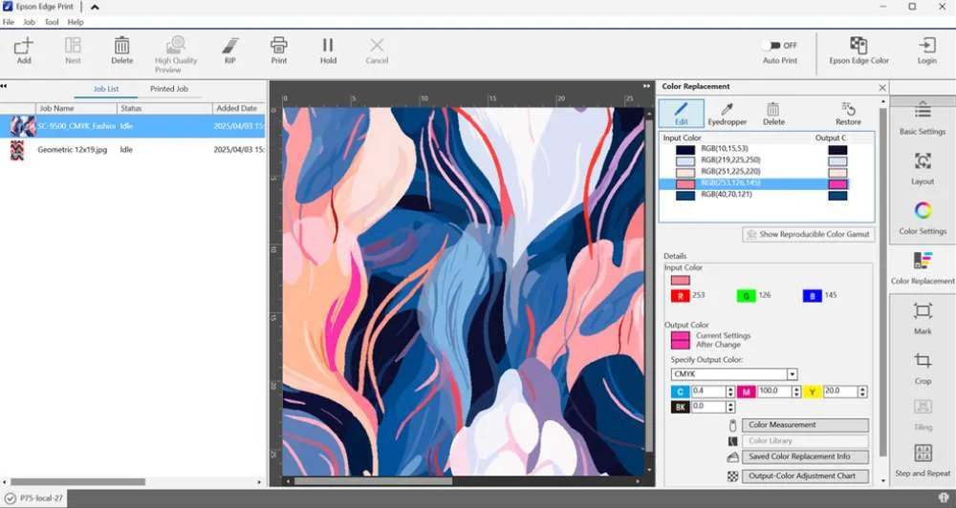Open the Tool menu

tap(52, 22)
